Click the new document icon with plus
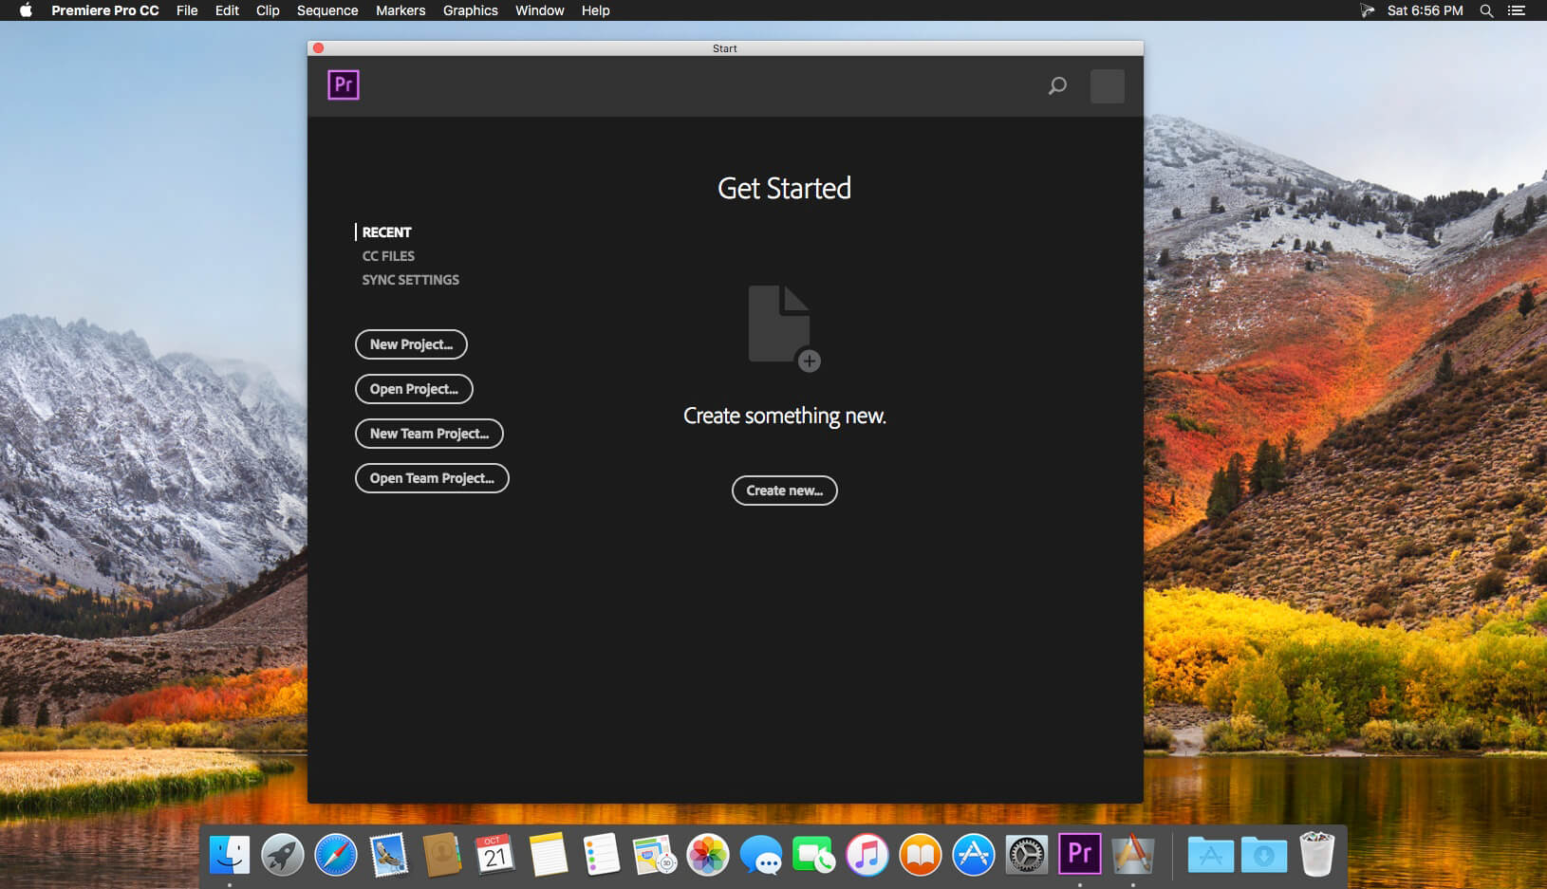Viewport: 1547px width, 889px height. [784, 328]
